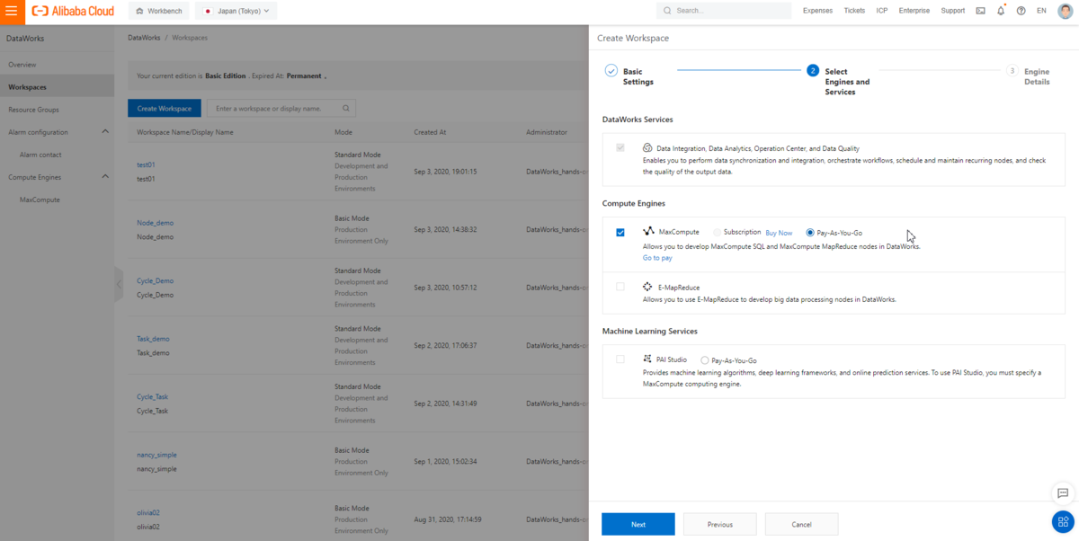Click the Workbench home icon

(x=138, y=11)
